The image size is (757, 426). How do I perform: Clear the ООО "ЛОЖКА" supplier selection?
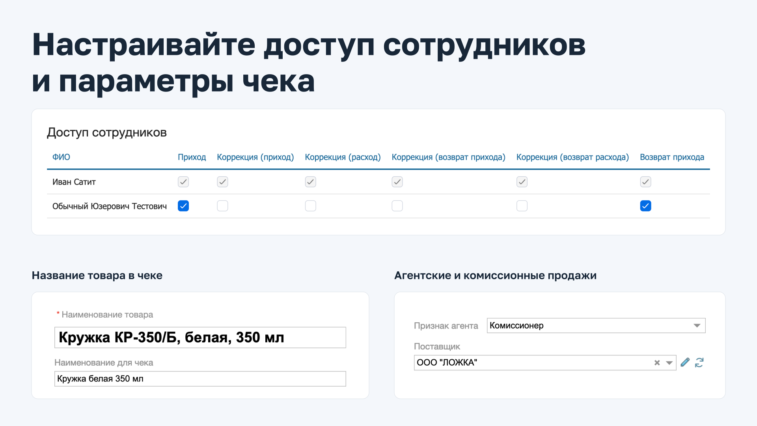657,362
